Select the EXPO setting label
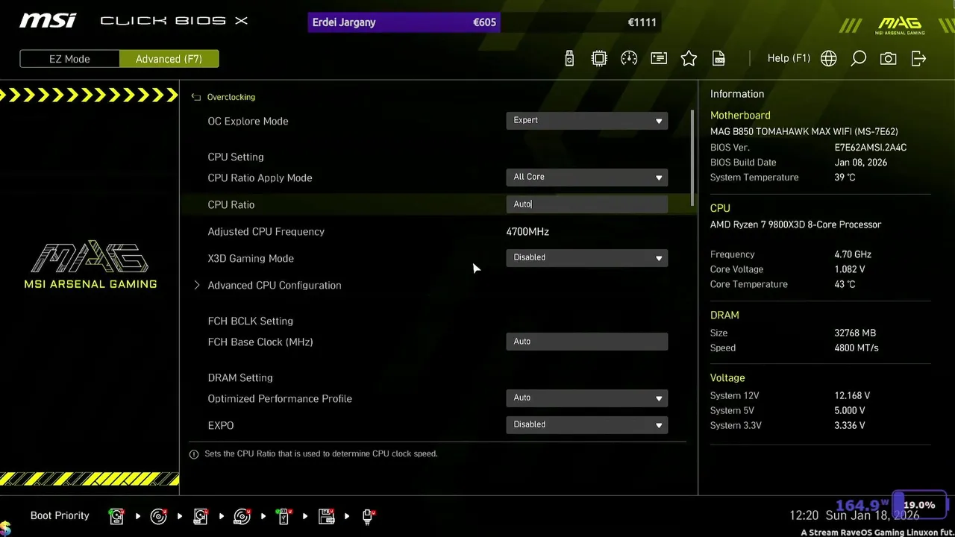 click(221, 425)
